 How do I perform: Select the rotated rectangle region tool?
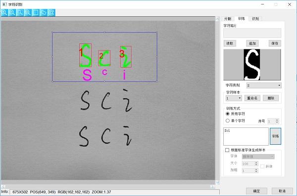(x=44, y=13)
